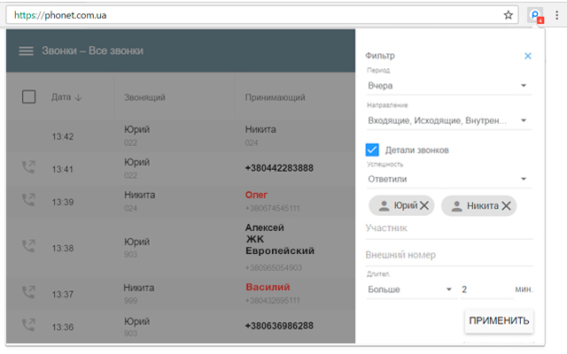Sort the table by Дата column

66,97
